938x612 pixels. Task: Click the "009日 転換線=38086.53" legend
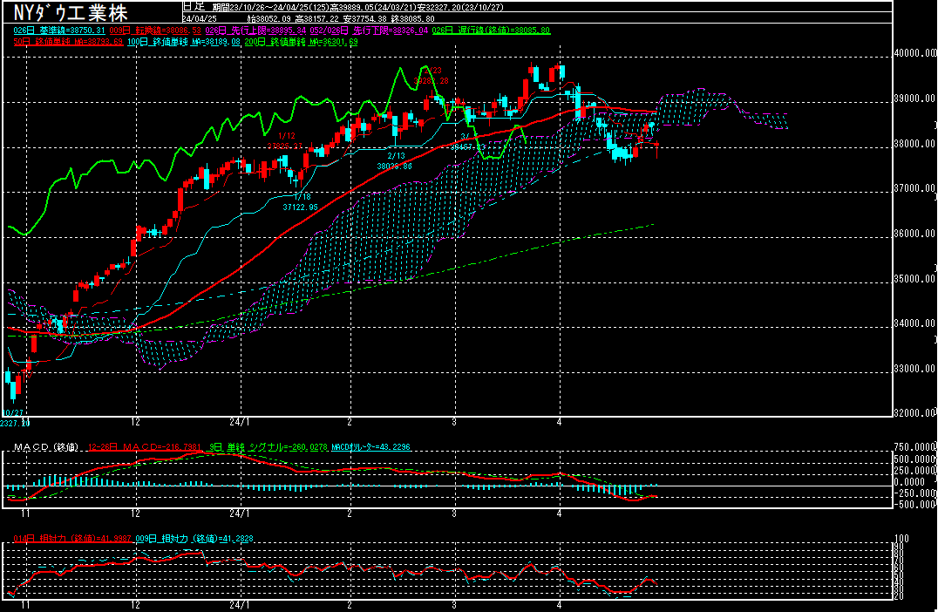tap(155, 30)
